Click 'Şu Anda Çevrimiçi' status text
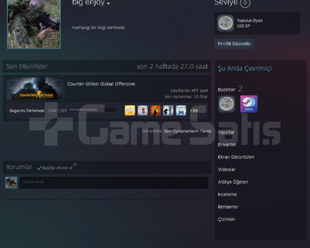 click(244, 68)
